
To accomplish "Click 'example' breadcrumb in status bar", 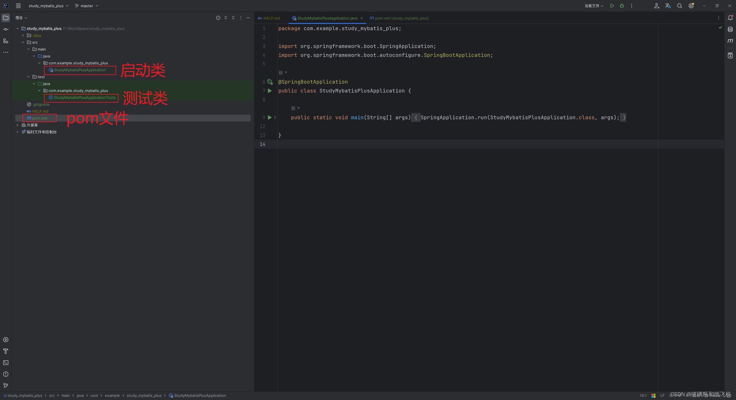I will point(112,395).
